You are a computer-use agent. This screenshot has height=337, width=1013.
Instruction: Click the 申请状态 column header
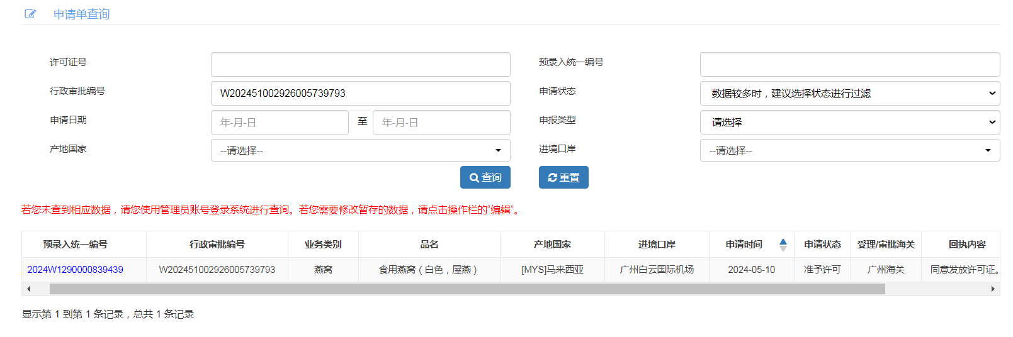tap(822, 245)
